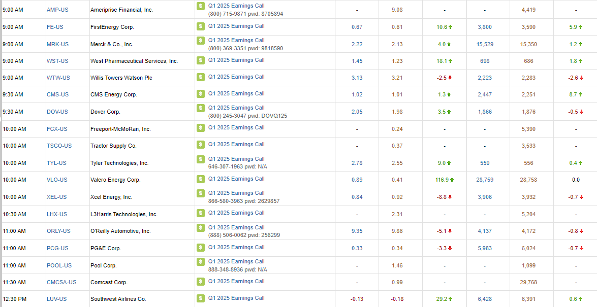Viewport: 597px width, 307px height.
Task: Click Freeport-McMoRan's green dollar icon
Action: 201,127
